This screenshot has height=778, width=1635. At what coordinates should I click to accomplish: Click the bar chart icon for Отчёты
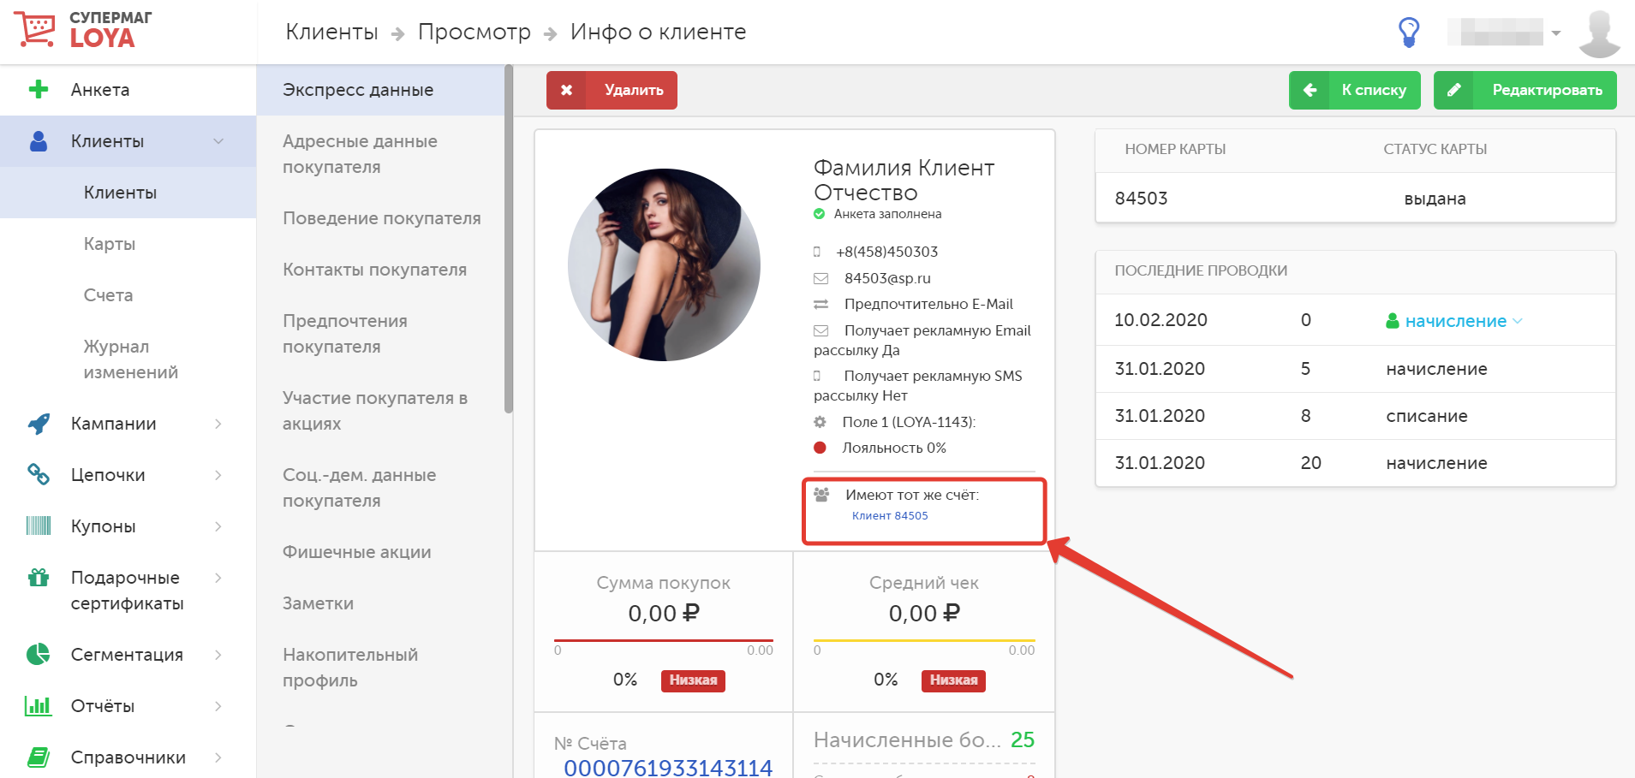point(39,705)
